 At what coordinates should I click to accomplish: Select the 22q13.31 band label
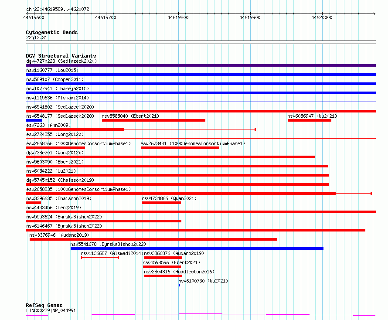click(37, 37)
